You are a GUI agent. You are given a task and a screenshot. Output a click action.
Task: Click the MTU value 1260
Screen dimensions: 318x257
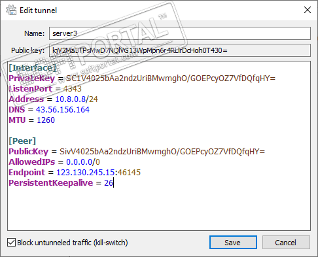[x=46, y=120]
